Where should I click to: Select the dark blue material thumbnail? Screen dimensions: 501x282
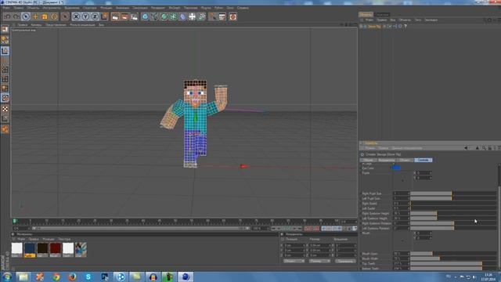pyautogui.click(x=30, y=249)
